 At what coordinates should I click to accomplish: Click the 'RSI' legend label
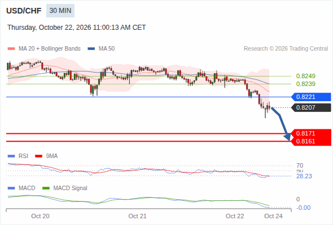tap(23, 156)
